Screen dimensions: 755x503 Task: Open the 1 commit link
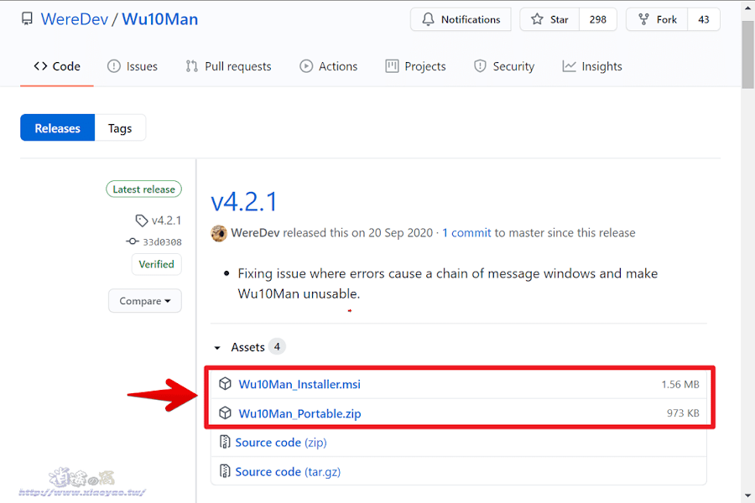pos(466,233)
